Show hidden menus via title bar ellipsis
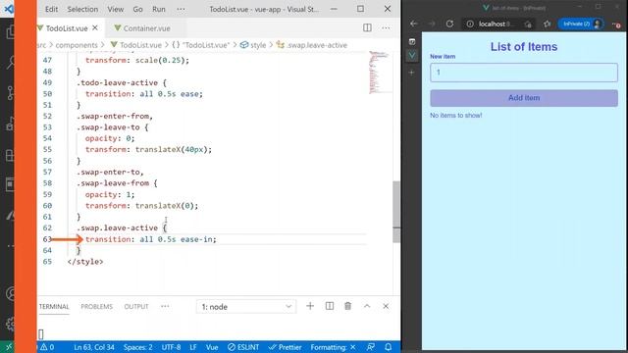628x353 pixels. coord(181,9)
